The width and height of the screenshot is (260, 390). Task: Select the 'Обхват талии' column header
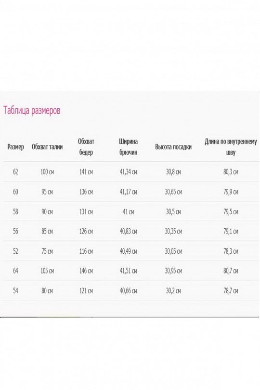click(47, 147)
